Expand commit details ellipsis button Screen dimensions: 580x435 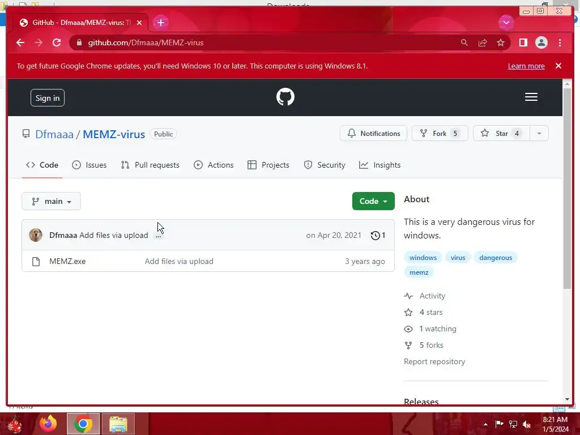click(x=159, y=236)
